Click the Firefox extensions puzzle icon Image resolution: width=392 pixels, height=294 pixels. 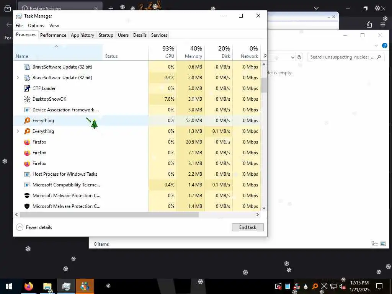point(369,24)
